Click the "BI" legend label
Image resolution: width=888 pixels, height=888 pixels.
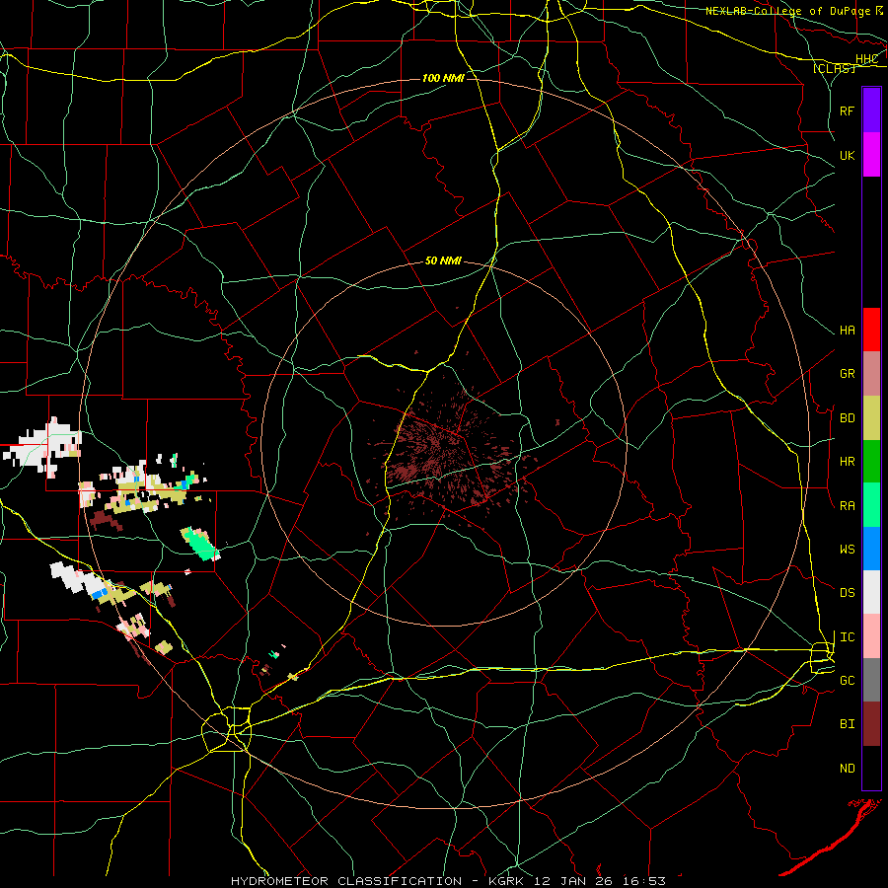pos(847,724)
